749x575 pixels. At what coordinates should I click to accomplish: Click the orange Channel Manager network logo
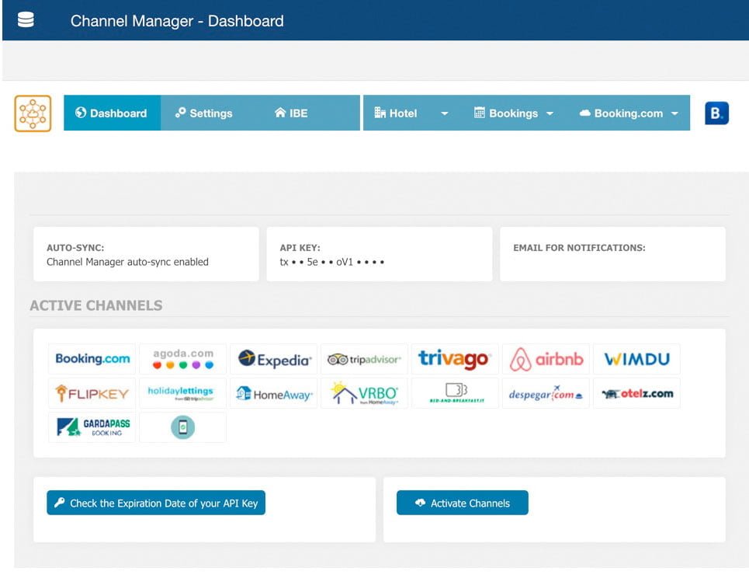[33, 113]
